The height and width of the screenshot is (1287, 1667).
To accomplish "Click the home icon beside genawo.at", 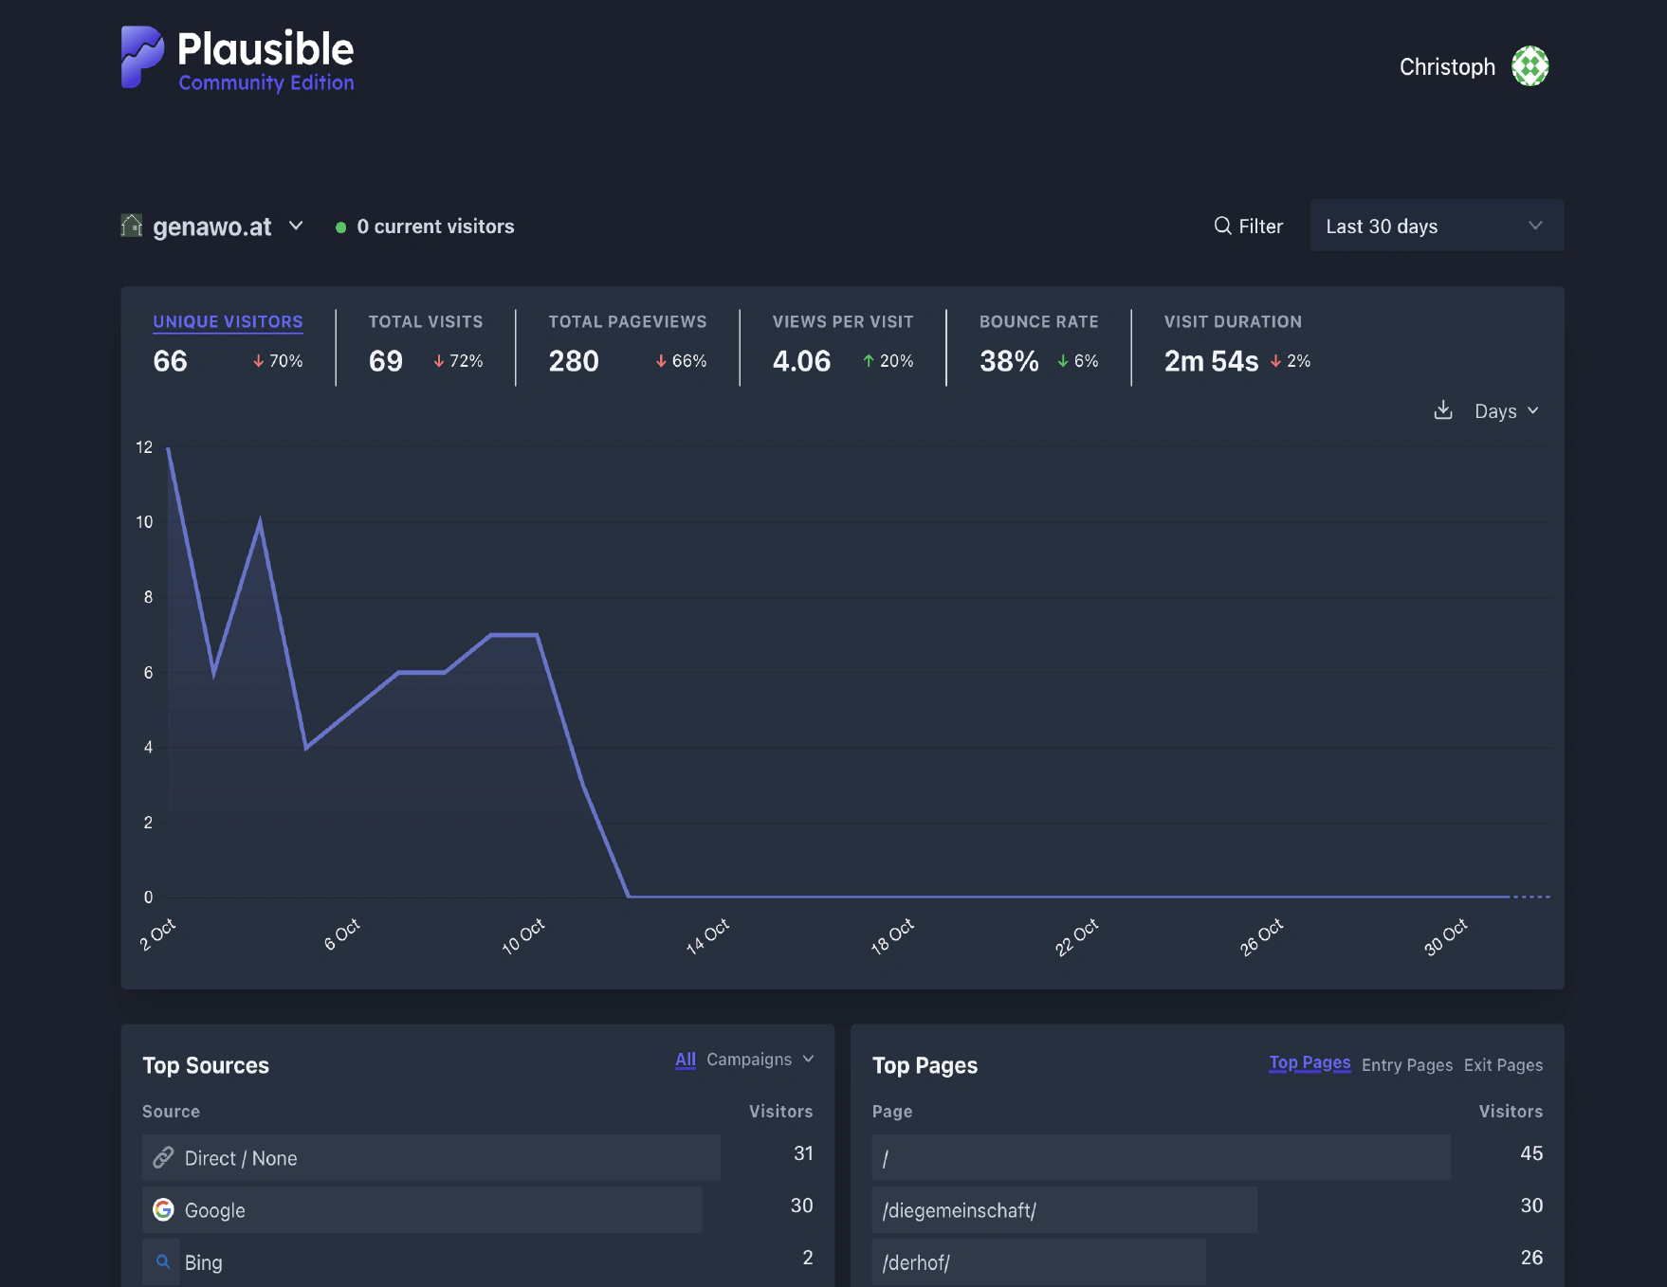I will pos(133,226).
